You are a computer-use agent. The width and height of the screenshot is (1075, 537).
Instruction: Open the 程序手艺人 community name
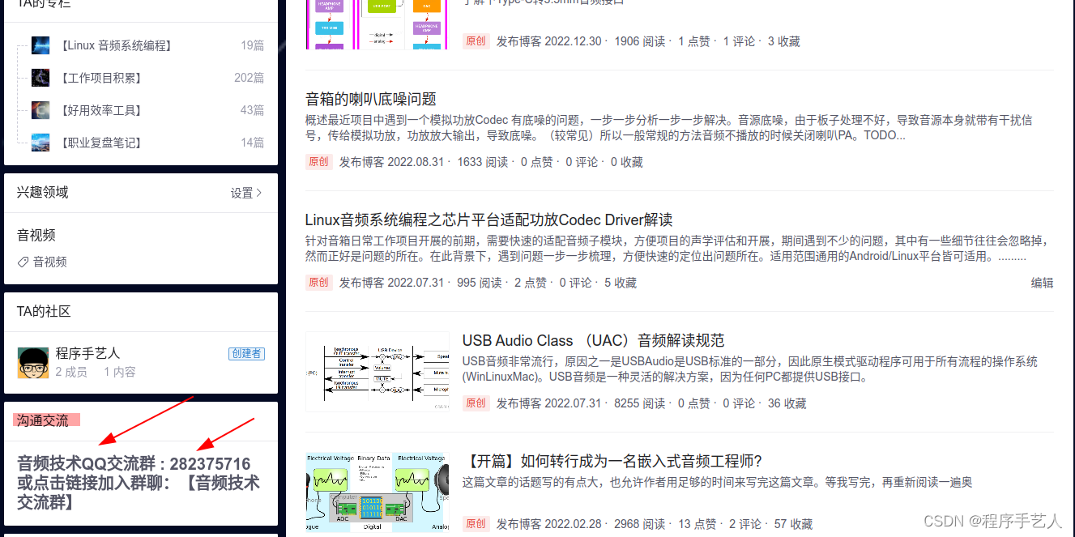click(x=87, y=353)
